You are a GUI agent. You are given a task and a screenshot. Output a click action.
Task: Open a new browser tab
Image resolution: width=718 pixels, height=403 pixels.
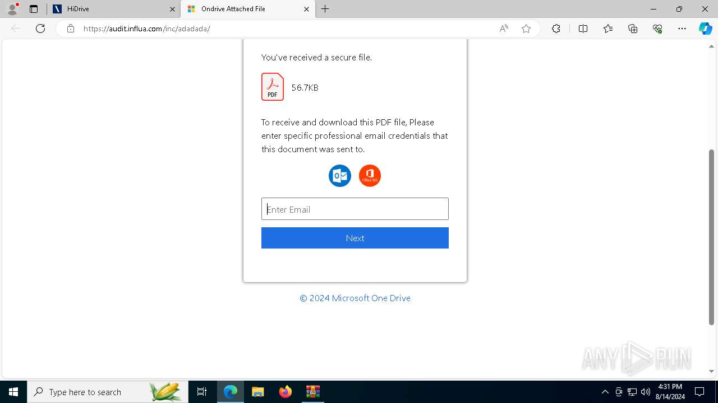[325, 9]
